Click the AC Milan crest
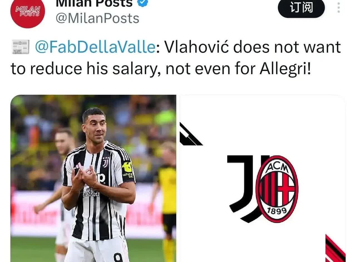Screen dimensions: 356x262 click(277, 189)
